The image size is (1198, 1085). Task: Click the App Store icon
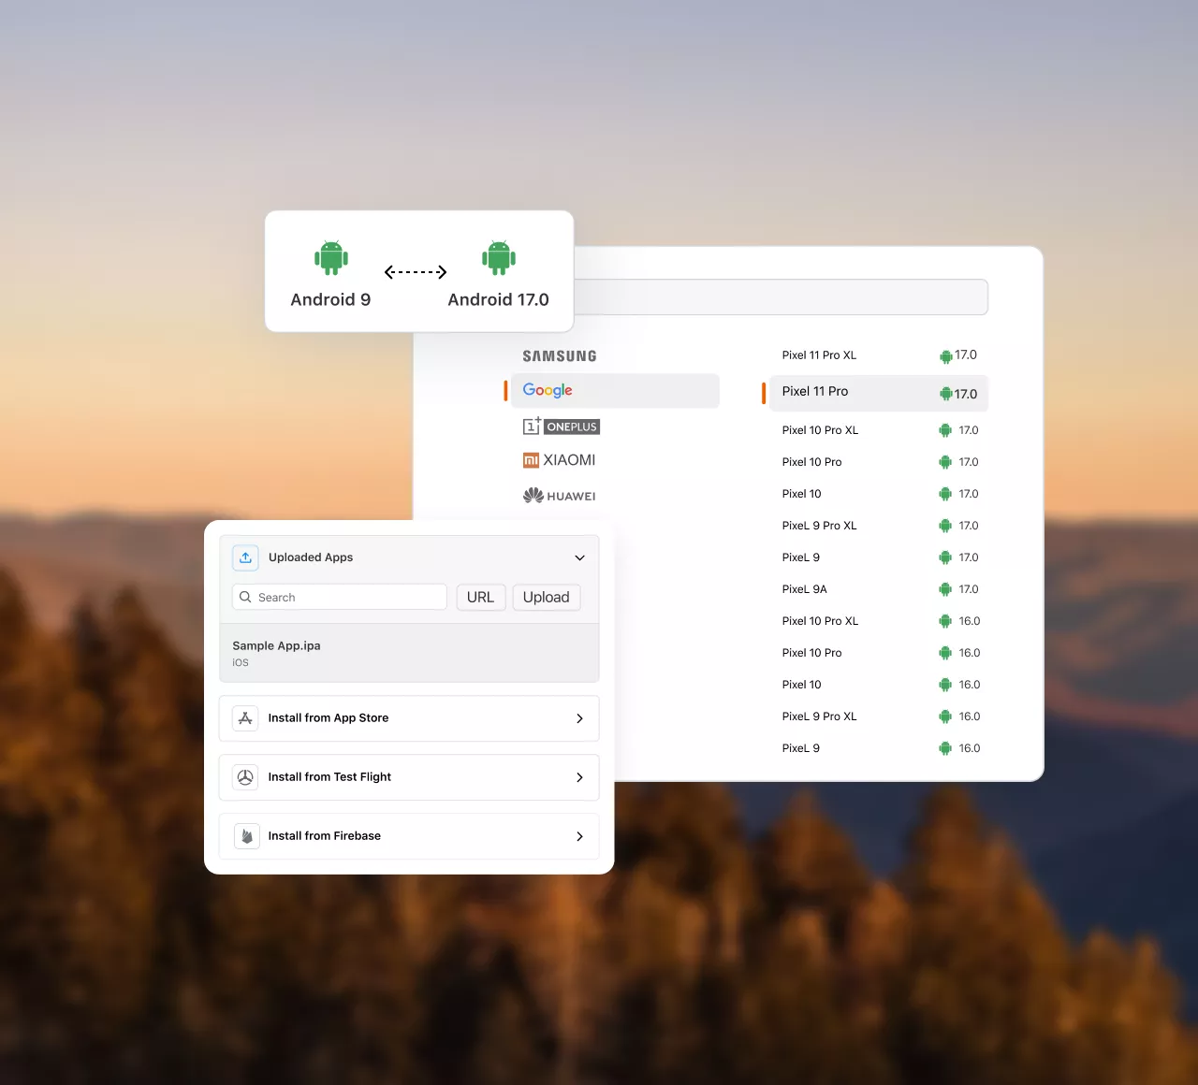point(245,718)
